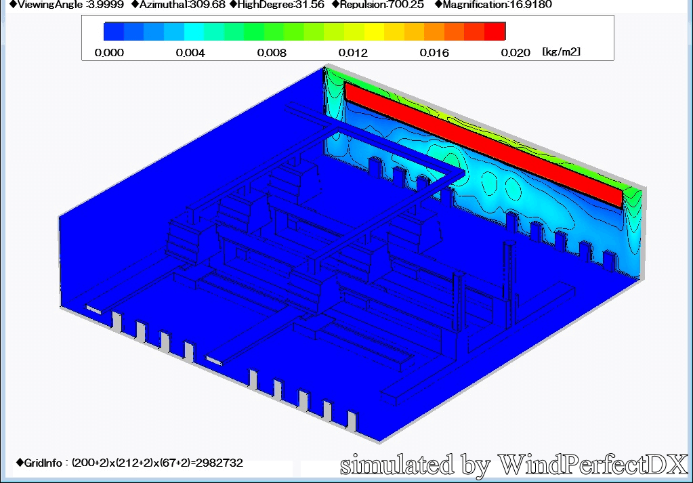Click the Azimuthal 309.68 readout

pyautogui.click(x=176, y=5)
